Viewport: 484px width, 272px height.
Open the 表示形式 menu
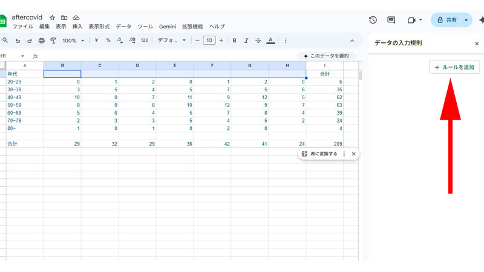99,27
